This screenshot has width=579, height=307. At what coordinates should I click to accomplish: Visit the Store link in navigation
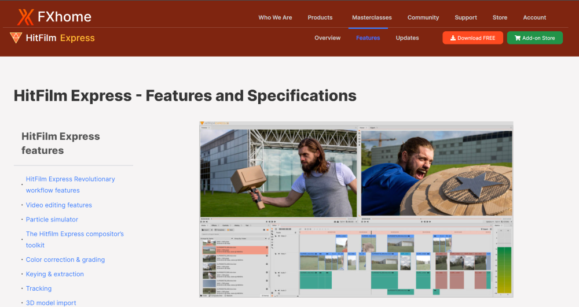(500, 17)
